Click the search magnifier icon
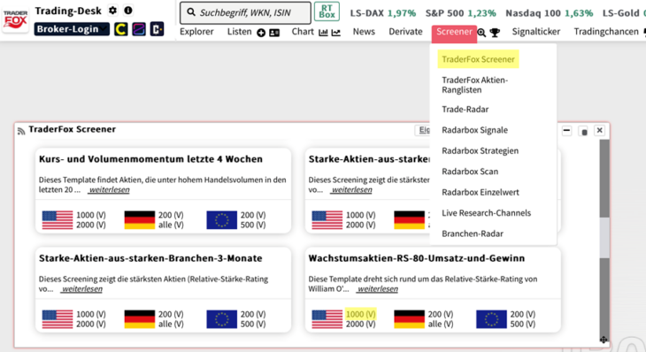 pyautogui.click(x=191, y=12)
